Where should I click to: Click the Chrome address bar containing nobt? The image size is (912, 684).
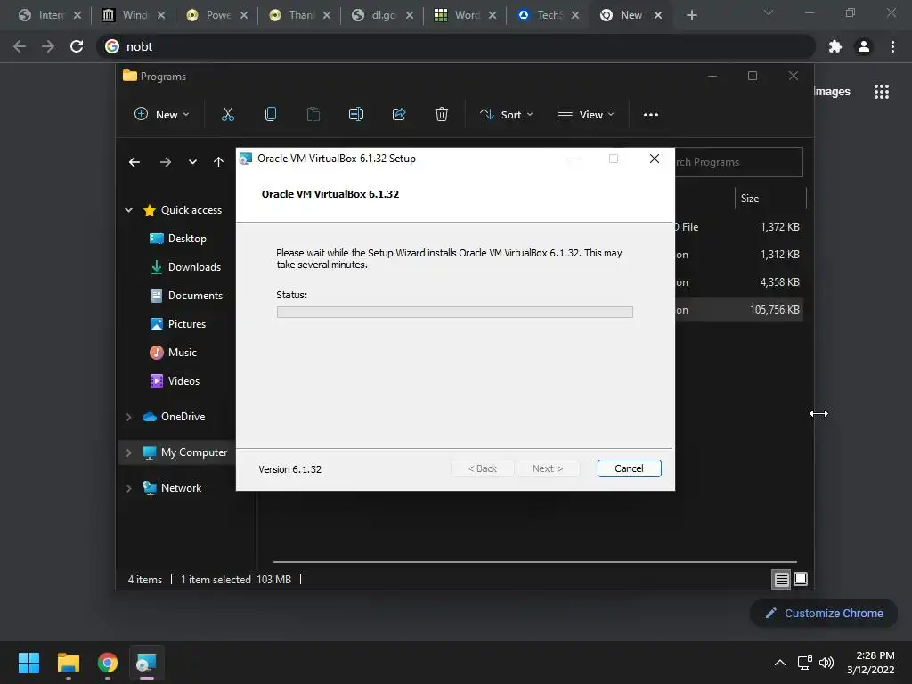pyautogui.click(x=455, y=46)
